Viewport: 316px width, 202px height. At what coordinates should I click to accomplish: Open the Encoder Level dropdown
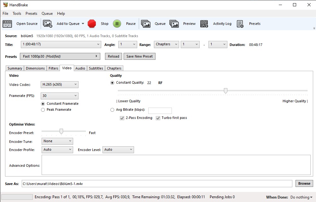[x=118, y=150]
